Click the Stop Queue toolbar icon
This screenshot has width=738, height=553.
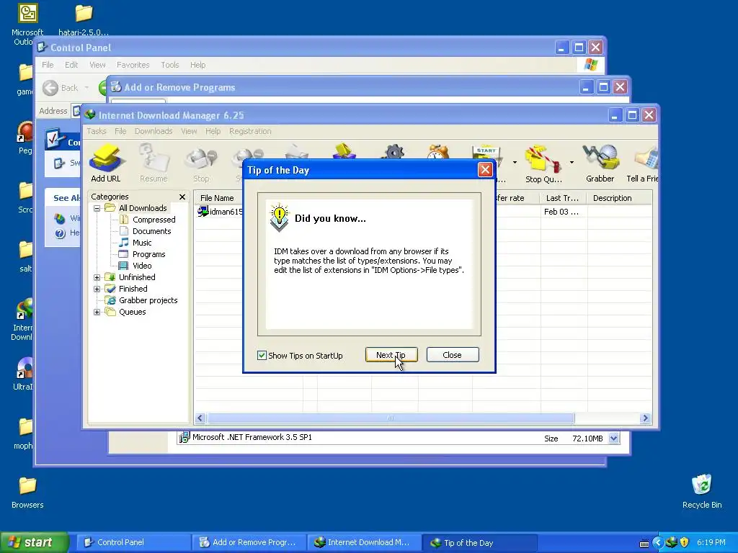(543, 163)
